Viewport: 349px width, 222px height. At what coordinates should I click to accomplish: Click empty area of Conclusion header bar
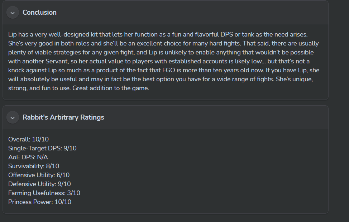[x=197, y=13]
